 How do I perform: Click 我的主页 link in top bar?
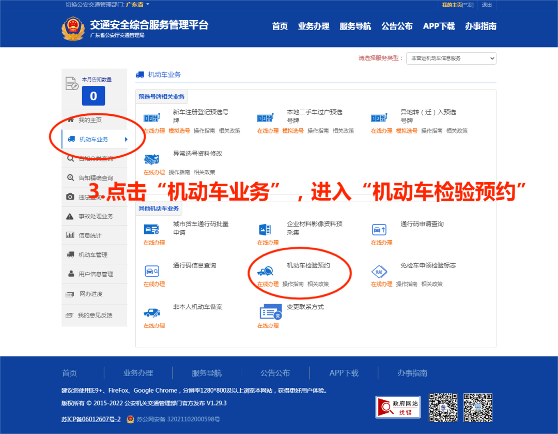point(452,5)
